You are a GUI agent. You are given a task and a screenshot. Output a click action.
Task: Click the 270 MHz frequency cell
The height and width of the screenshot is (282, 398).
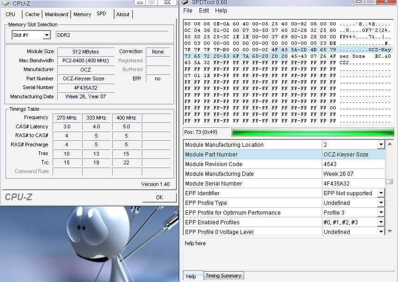click(67, 118)
